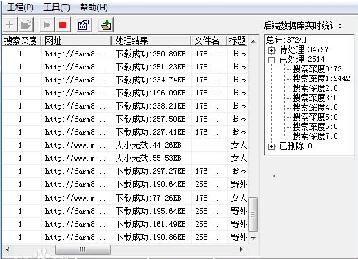Screen dimensions: 358x259
Task: Select row 下载成功:250.89KB
Action: pos(125,54)
